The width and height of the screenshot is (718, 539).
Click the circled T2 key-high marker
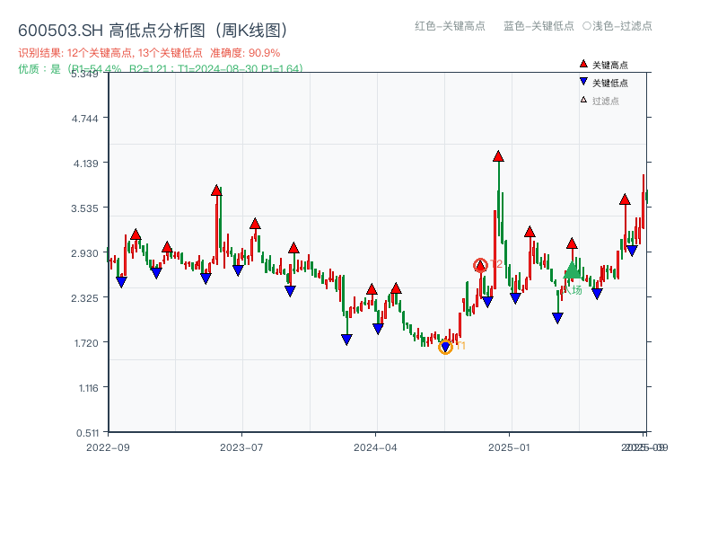click(x=481, y=265)
